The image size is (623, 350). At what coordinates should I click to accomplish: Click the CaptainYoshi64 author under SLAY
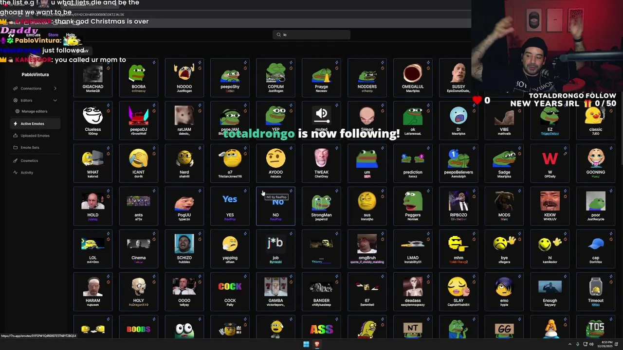[x=458, y=305]
